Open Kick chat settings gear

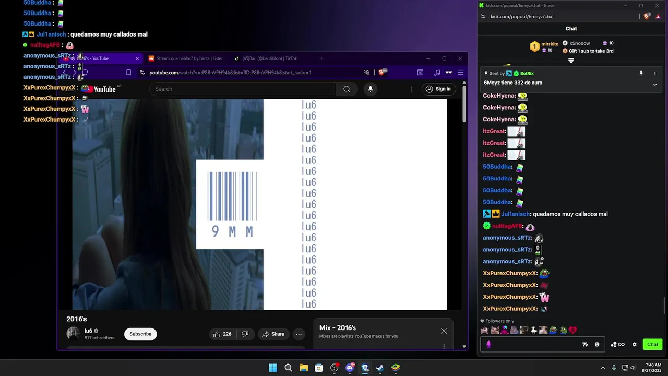tap(635, 344)
